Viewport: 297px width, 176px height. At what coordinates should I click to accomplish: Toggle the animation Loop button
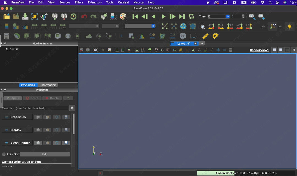[191, 16]
